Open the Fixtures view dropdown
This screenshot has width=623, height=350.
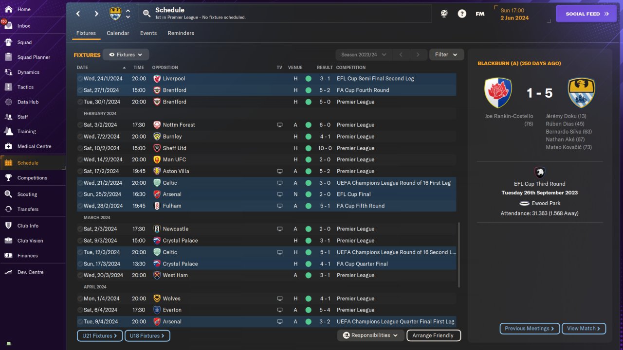(x=126, y=55)
